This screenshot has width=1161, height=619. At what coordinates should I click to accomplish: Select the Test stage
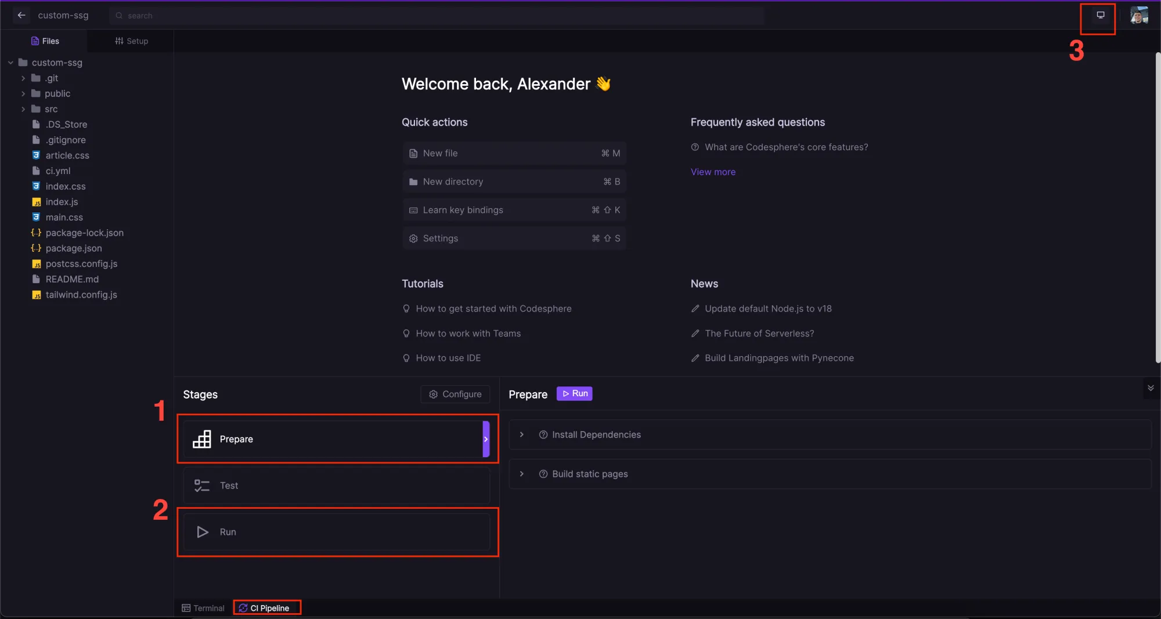337,486
